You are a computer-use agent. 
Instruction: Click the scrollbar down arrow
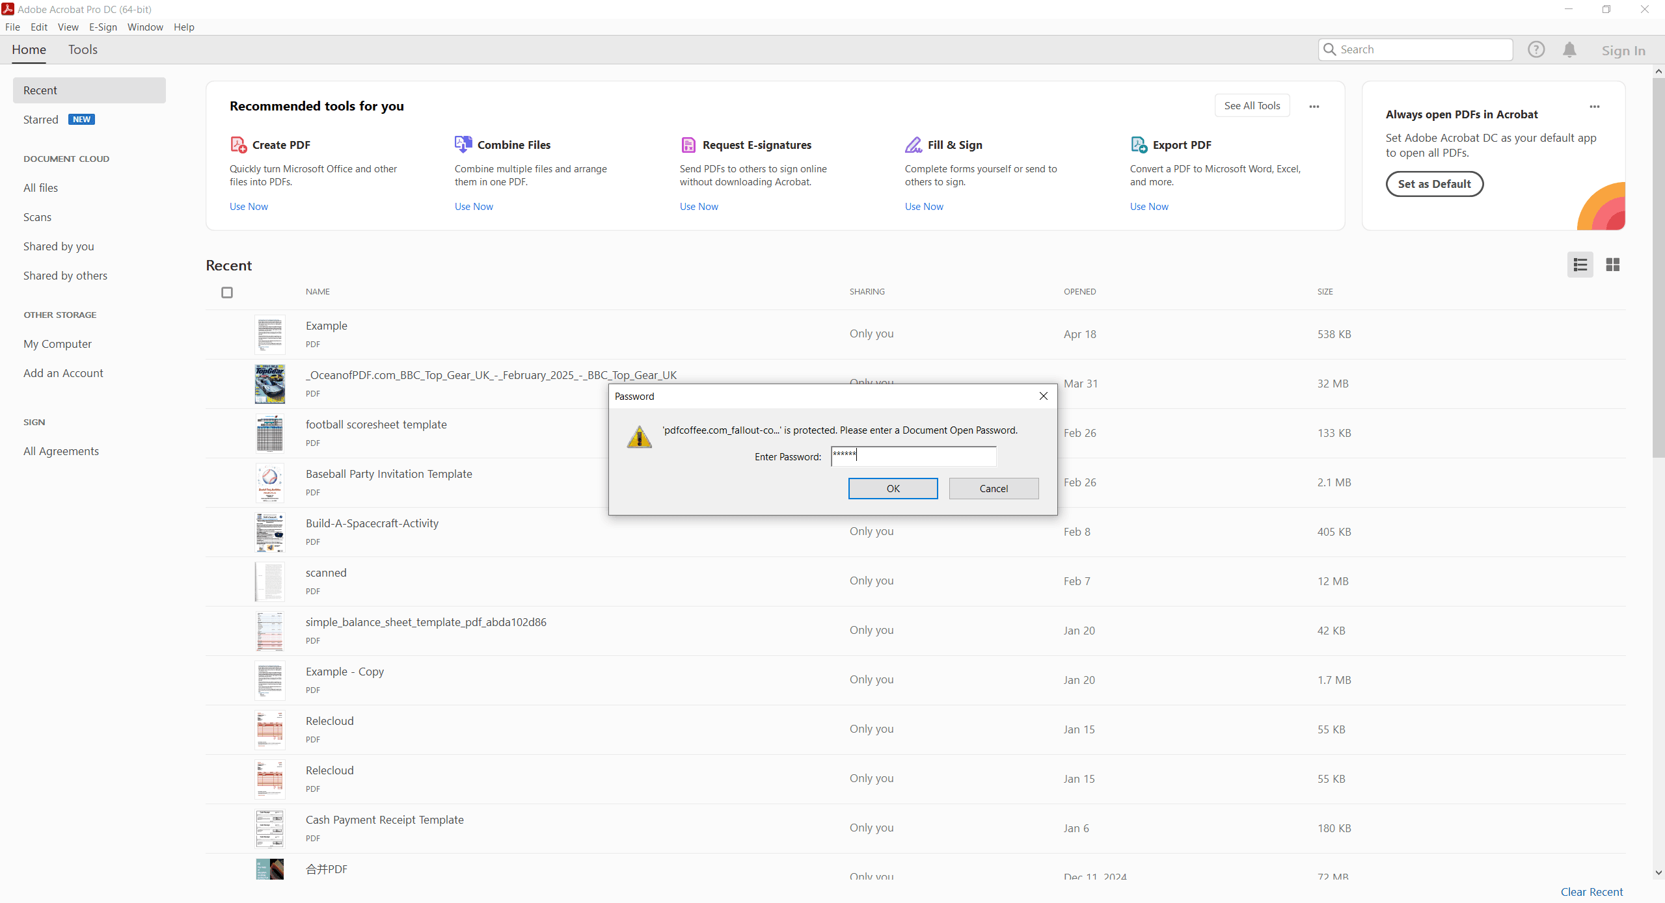coord(1658,873)
